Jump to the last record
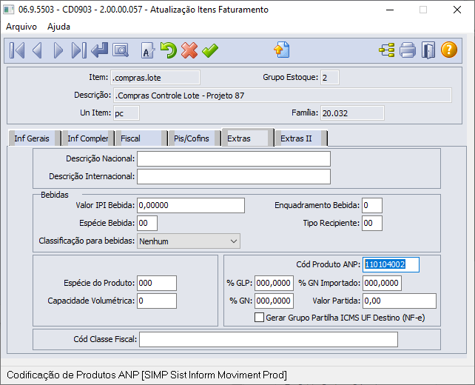This screenshot has width=475, height=385. (78, 50)
